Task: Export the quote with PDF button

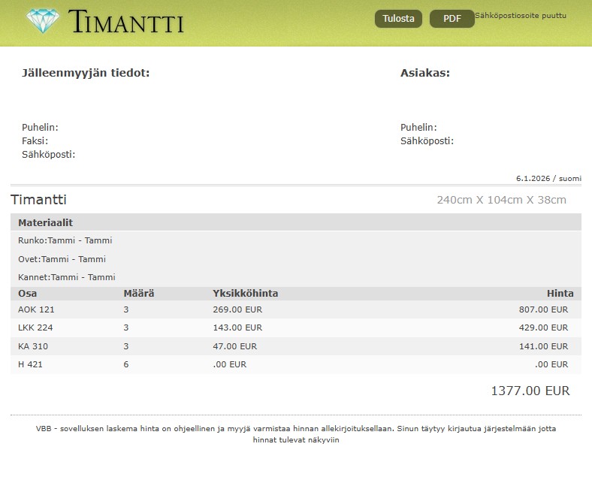Action: click(452, 19)
